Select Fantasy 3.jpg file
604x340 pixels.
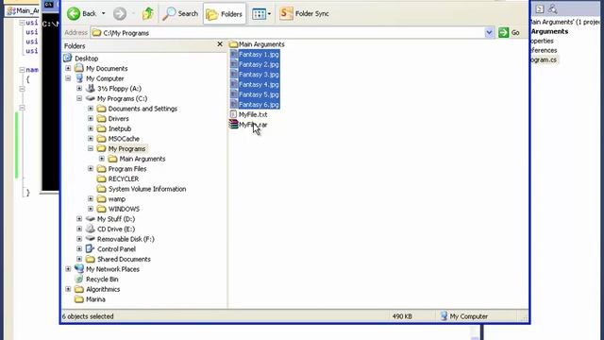tap(259, 75)
